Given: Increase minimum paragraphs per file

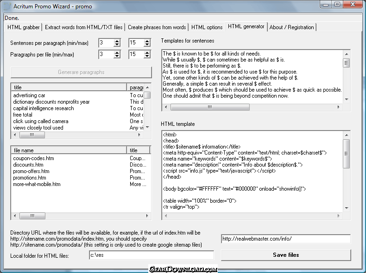Looking at the screenshot, I should coord(117,52).
